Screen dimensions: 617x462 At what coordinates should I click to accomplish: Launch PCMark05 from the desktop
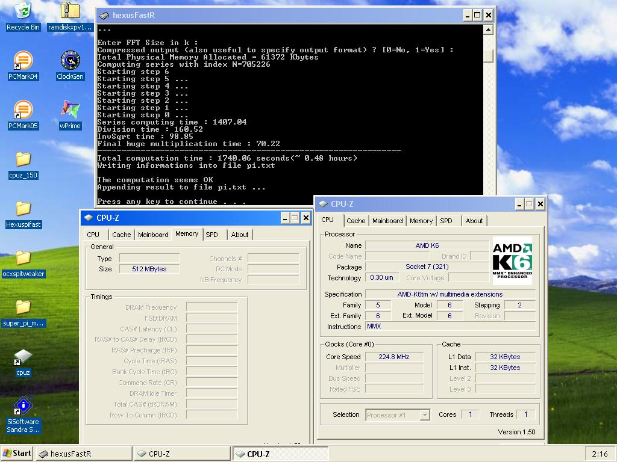coord(23,109)
